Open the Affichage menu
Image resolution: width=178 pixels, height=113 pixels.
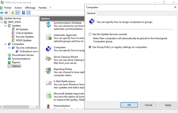(x=30, y=8)
